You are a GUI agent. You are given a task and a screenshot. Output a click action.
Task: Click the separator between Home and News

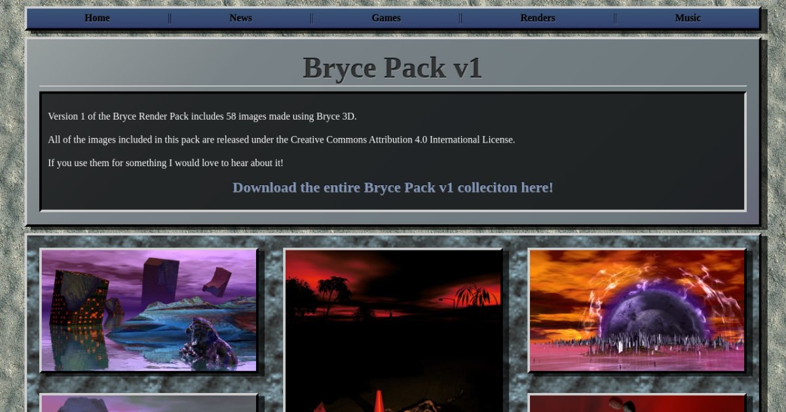[170, 18]
